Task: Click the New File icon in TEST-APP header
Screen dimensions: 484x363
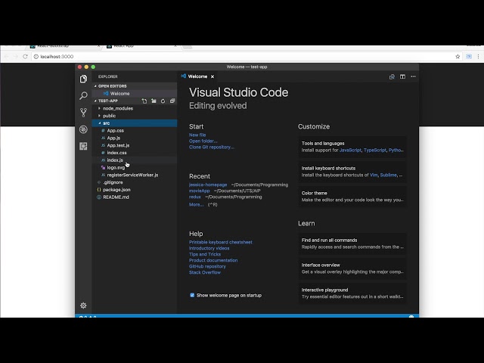Action: [x=144, y=101]
